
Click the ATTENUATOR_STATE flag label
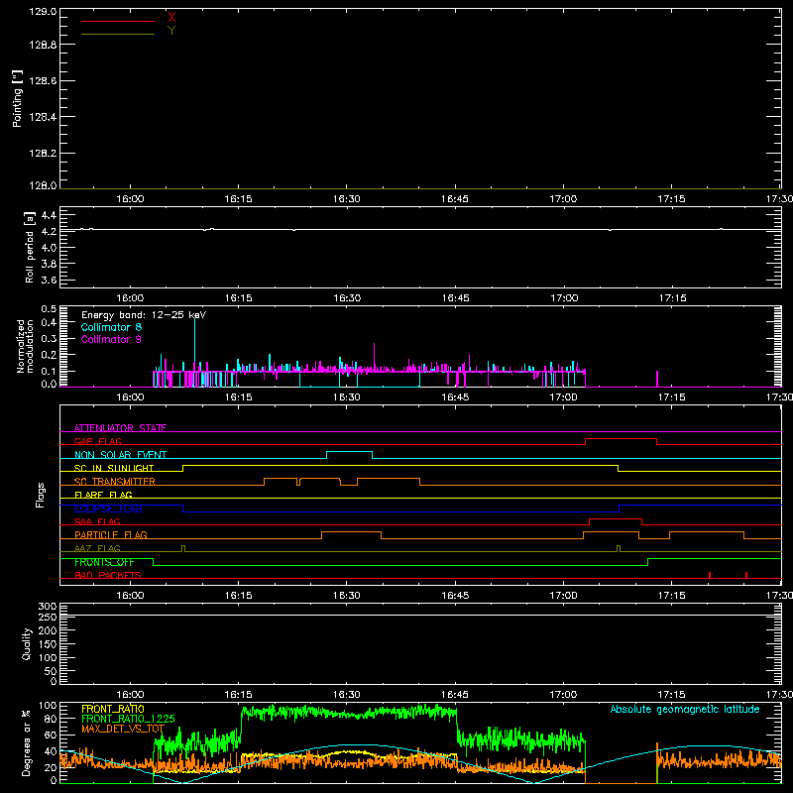(120, 428)
